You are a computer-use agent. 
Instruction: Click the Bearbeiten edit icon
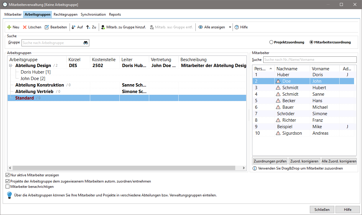point(47,27)
